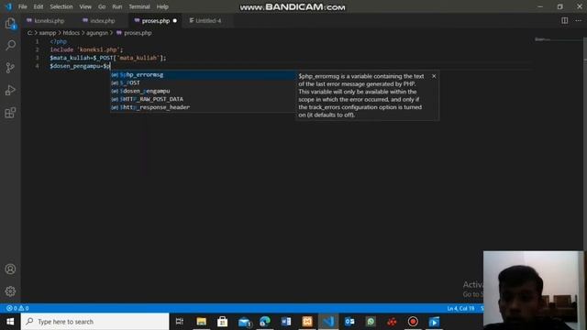Open the Help menu

[x=162, y=6]
